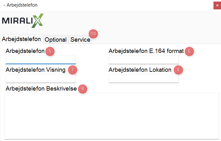Click the "Arbejdstelefon Visning" label

pyautogui.click(x=35, y=70)
